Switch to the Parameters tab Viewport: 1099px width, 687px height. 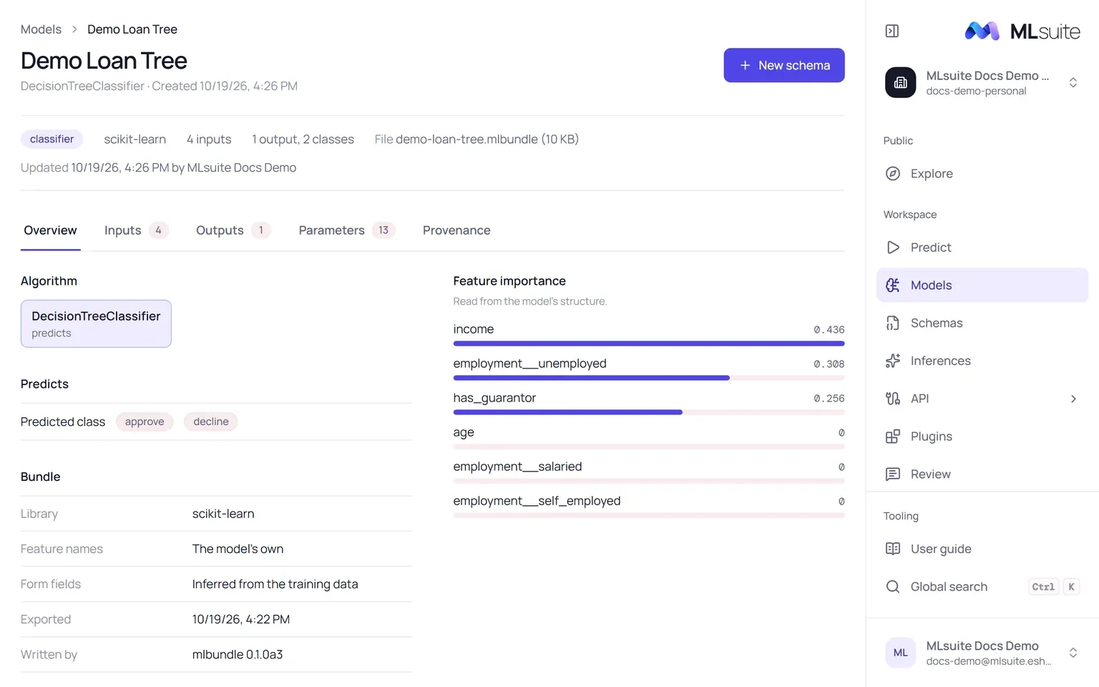click(347, 230)
